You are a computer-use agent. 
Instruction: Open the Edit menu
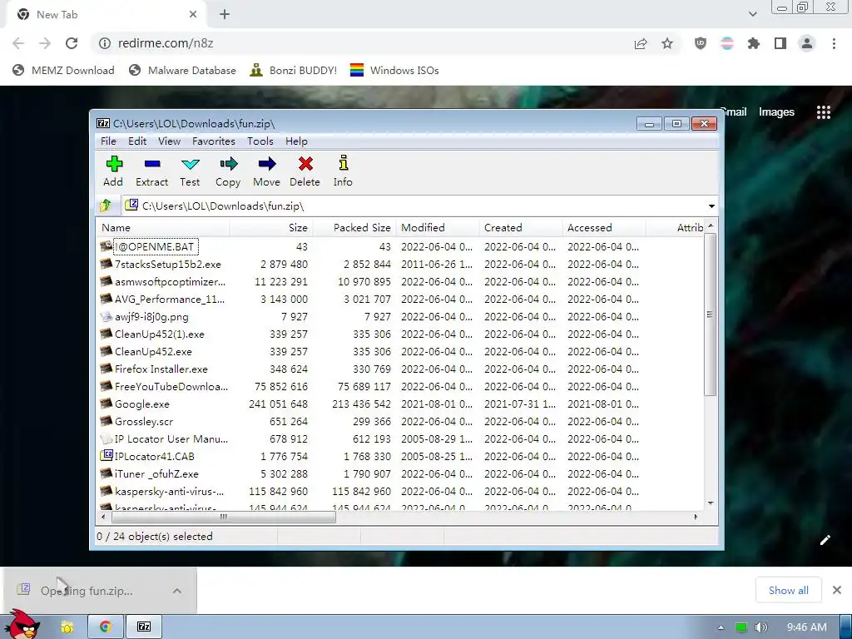click(137, 141)
